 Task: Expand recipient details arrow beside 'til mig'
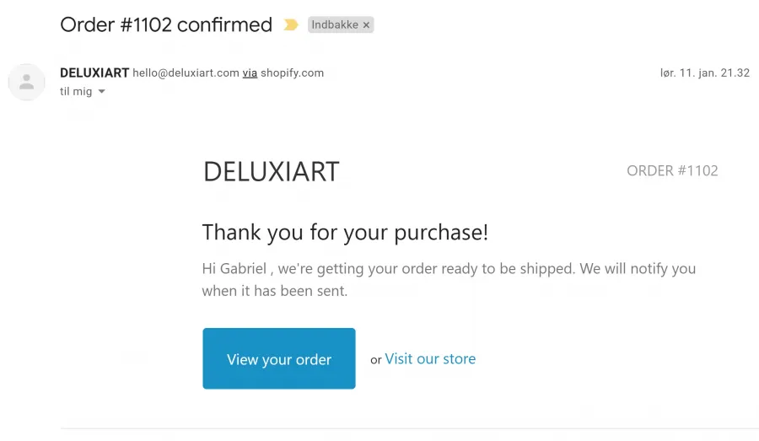tap(102, 91)
